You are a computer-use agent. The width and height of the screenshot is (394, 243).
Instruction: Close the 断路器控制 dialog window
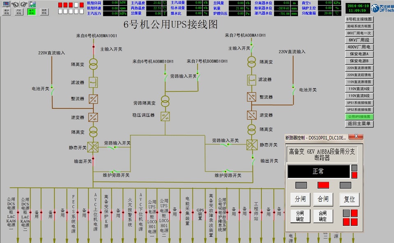point(356,136)
